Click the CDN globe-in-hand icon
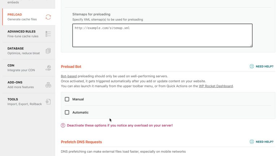 [x=48, y=68]
